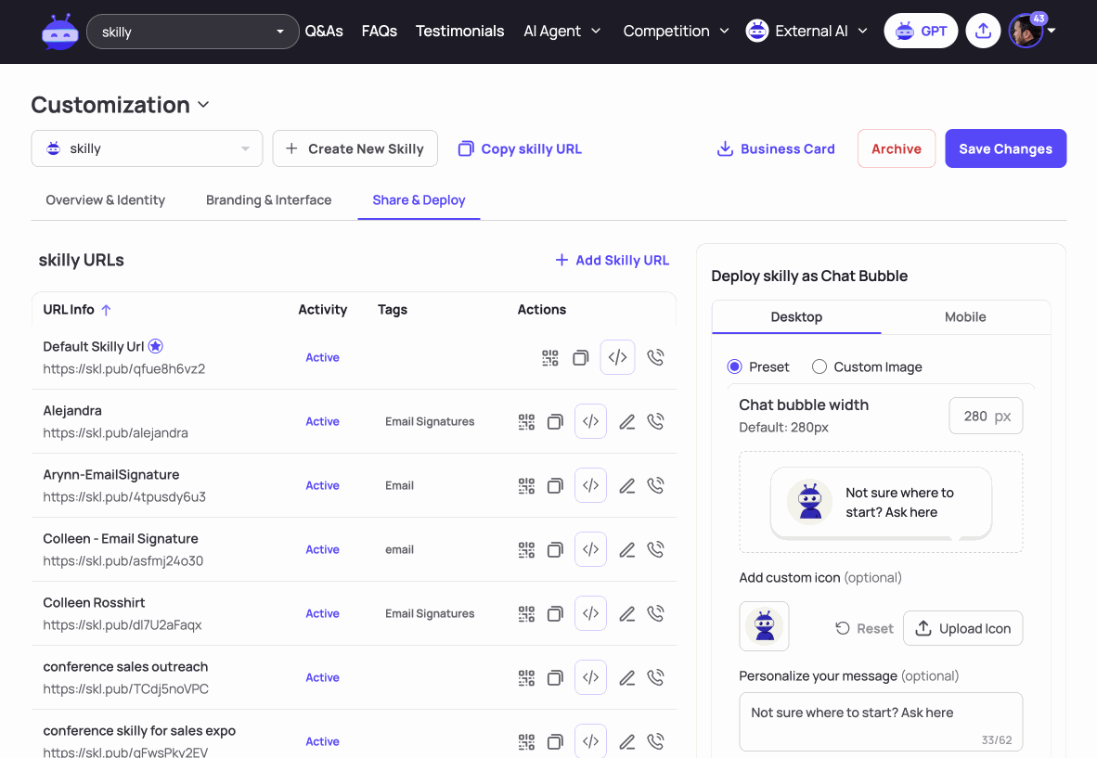Screen dimensions: 1097x758
Task: Click the Skilly robot logo
Action: pos(60,32)
